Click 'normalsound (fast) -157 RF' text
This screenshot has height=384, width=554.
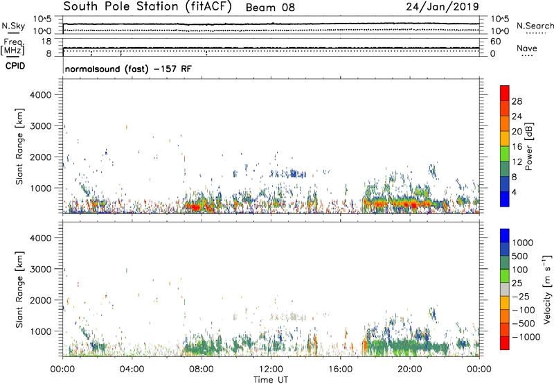(128, 69)
